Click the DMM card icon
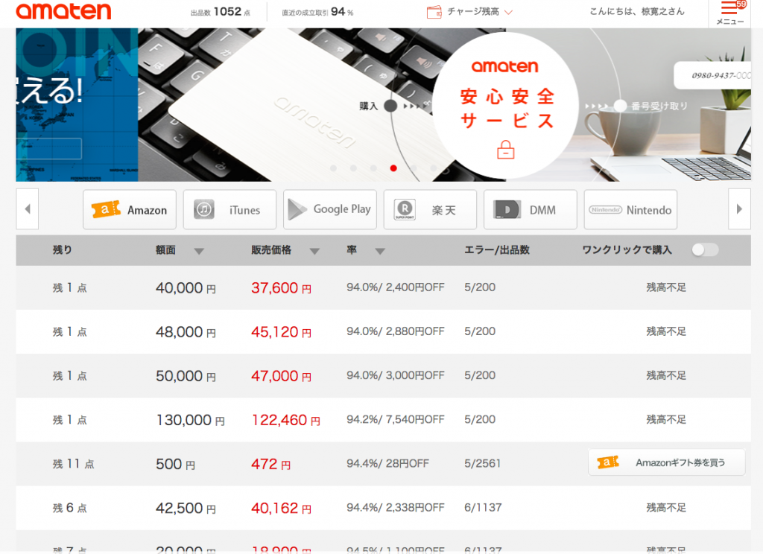This screenshot has width=763, height=554. point(507,210)
